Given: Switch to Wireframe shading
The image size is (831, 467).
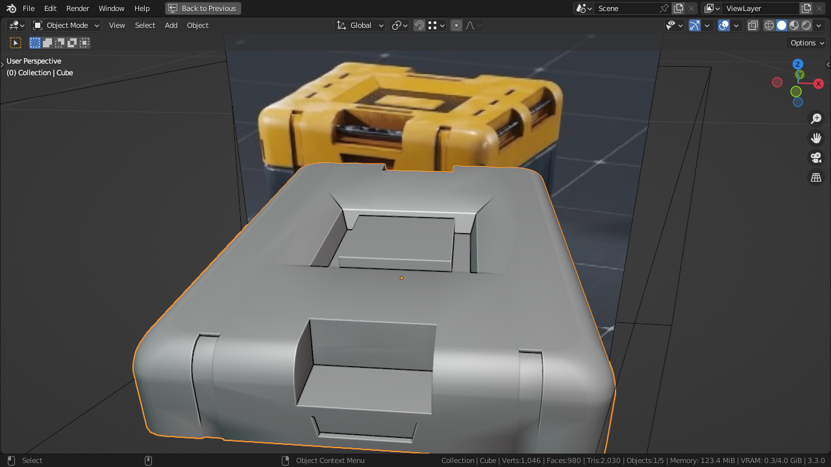Looking at the screenshot, I should point(769,25).
